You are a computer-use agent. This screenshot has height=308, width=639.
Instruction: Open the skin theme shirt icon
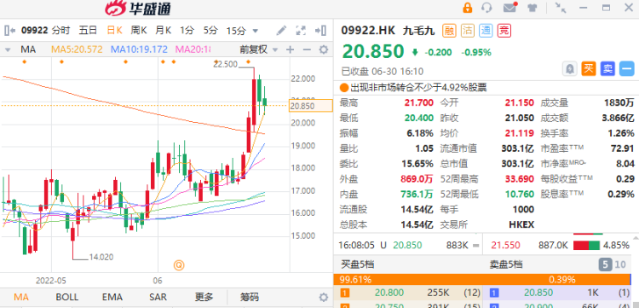[532, 8]
